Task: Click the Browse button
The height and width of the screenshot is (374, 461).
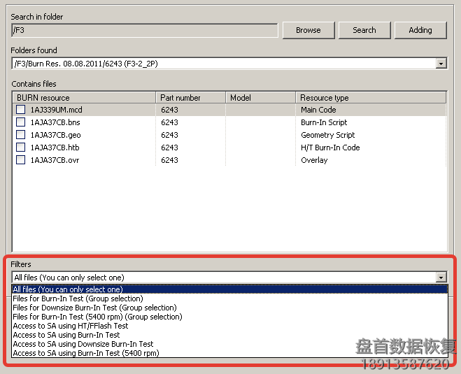Action: click(308, 30)
